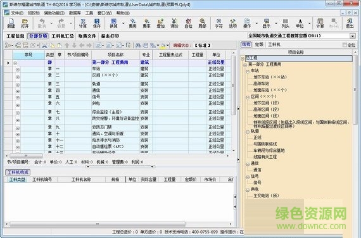Click the 显示 display monitor icon

[267, 23]
